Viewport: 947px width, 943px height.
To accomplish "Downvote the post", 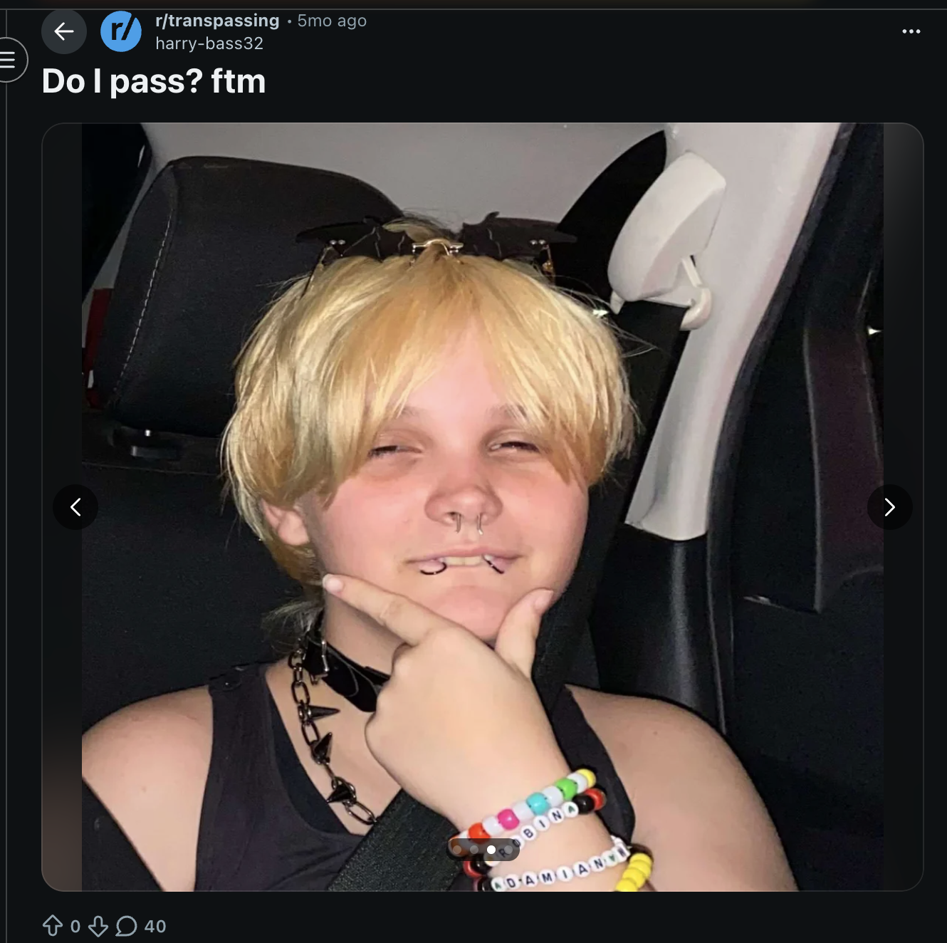I will pos(98,925).
